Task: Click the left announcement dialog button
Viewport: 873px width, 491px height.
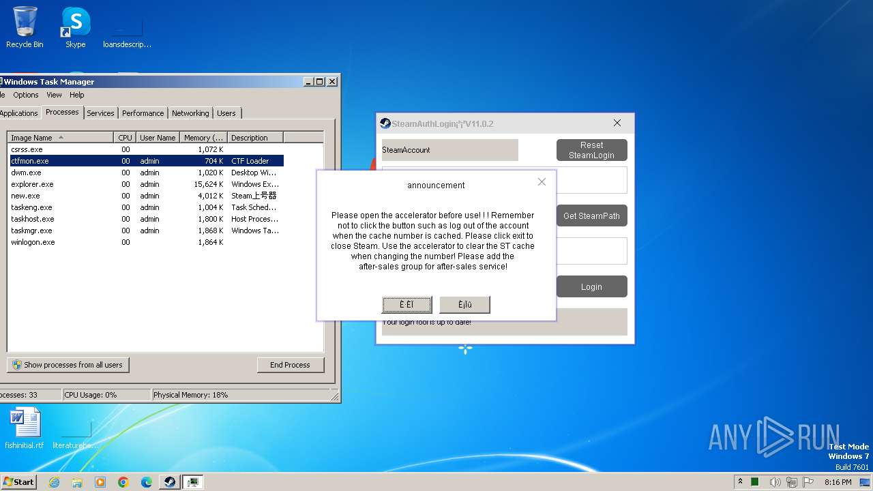Action: (406, 305)
